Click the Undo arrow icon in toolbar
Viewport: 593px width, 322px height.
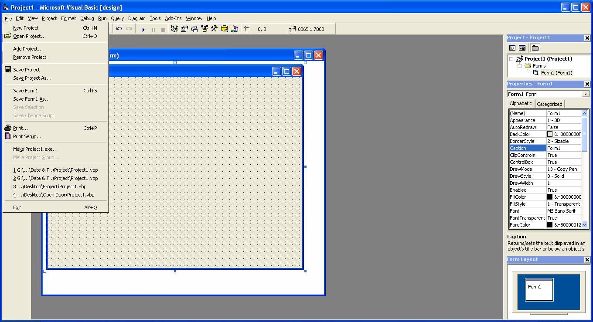pyautogui.click(x=119, y=29)
